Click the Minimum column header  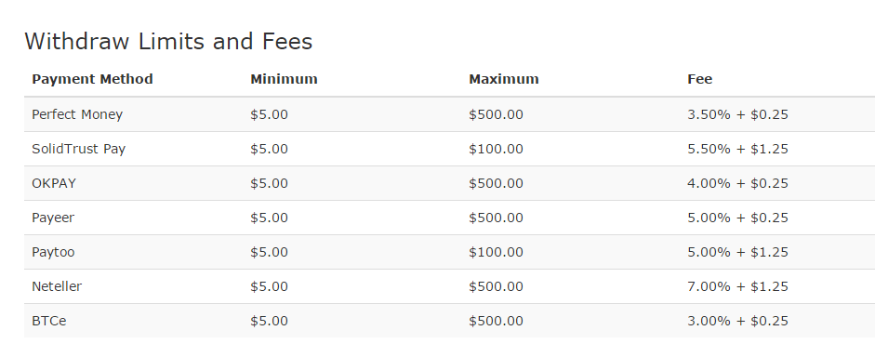tap(284, 79)
